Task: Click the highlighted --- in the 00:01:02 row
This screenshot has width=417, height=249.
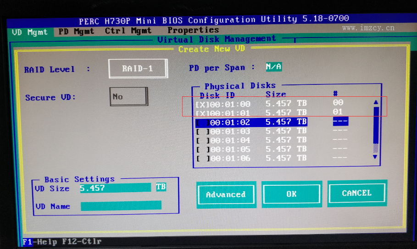Action: point(340,121)
